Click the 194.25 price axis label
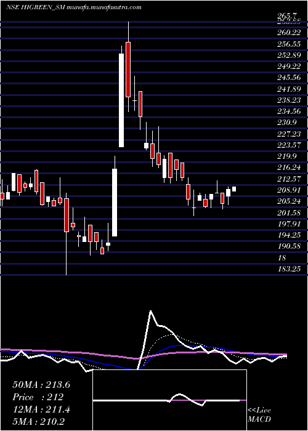This screenshot has height=431, width=308. click(x=290, y=235)
